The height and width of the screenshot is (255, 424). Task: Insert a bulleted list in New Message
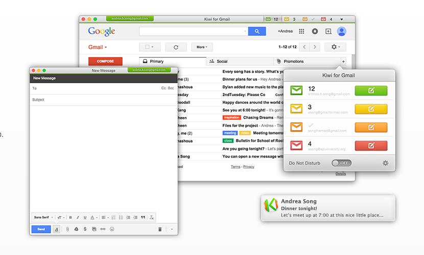point(121,217)
